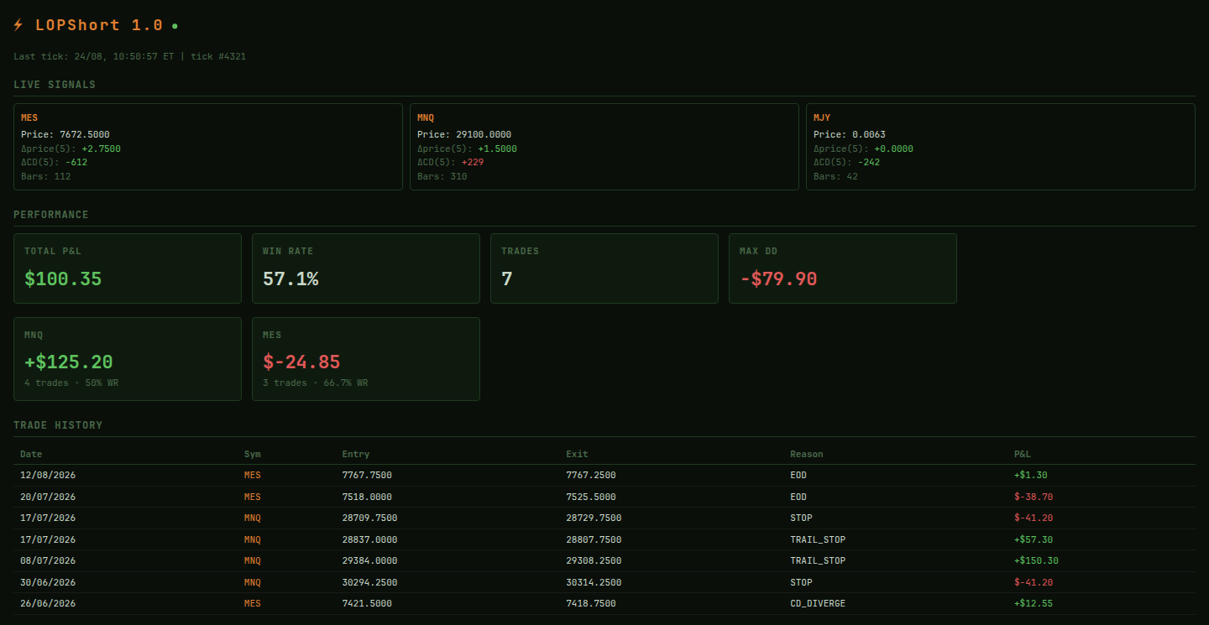Viewport: 1209px width, 625px height.
Task: Click the 08/07/2026 trade date
Action: 48,560
